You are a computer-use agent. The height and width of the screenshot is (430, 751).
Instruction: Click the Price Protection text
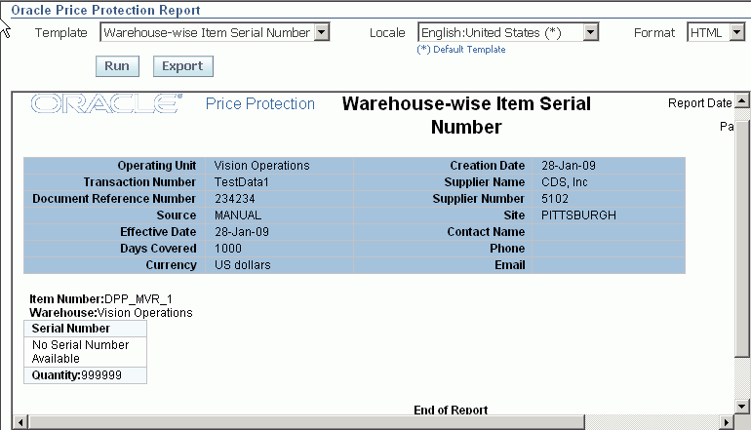pyautogui.click(x=260, y=104)
